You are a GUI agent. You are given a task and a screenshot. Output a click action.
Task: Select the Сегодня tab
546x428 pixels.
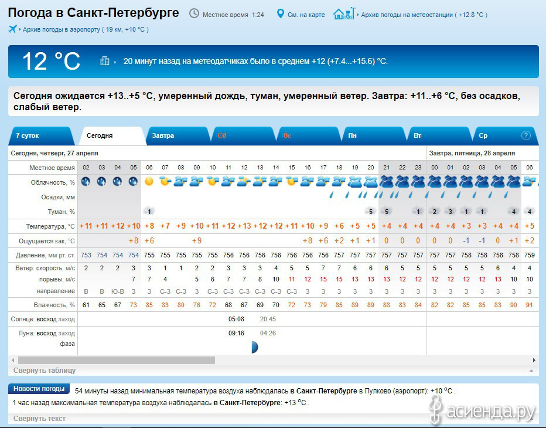(x=111, y=135)
